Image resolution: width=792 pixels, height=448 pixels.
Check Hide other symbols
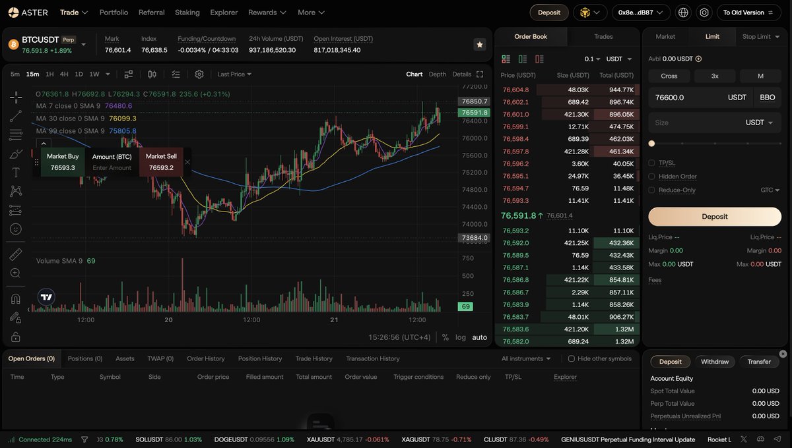tap(572, 358)
